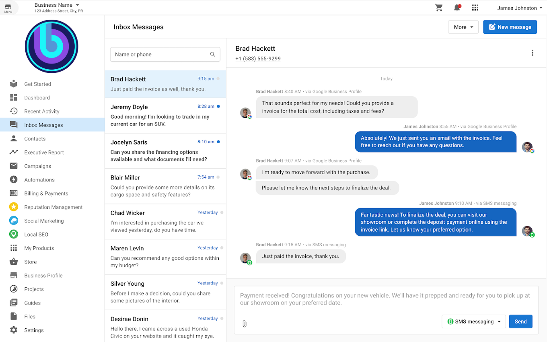Click the Reputation Management star icon

[14, 207]
